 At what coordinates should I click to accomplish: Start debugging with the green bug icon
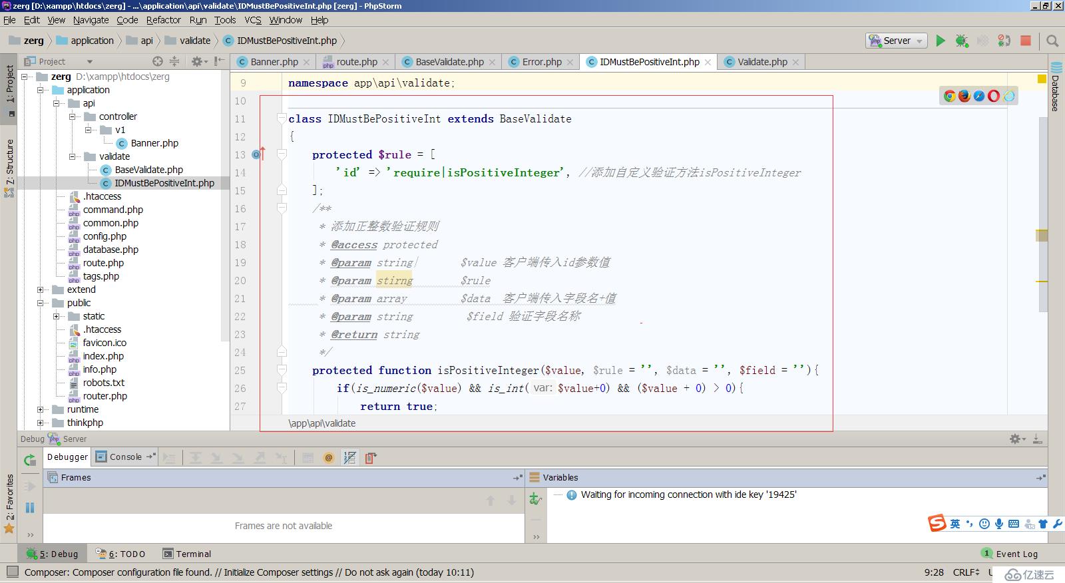(x=961, y=41)
